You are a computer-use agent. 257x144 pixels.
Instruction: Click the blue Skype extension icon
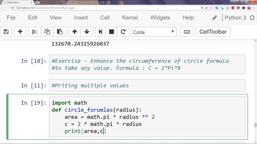tap(217, 8)
